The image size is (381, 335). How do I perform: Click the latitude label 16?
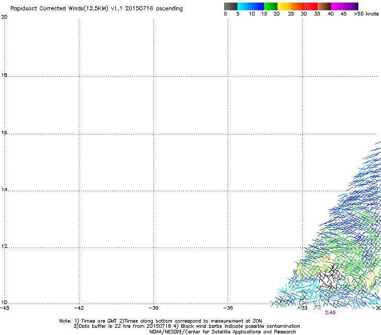pyautogui.click(x=4, y=132)
